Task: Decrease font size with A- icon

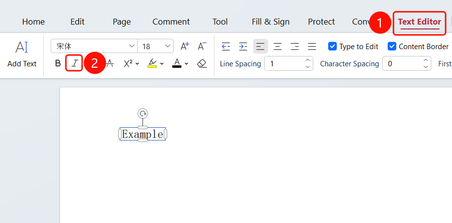Action: [x=202, y=46]
